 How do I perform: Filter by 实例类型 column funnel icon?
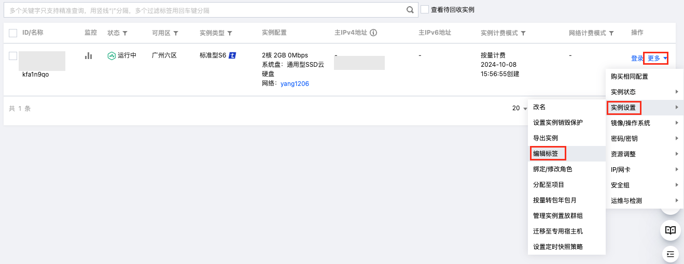(230, 33)
